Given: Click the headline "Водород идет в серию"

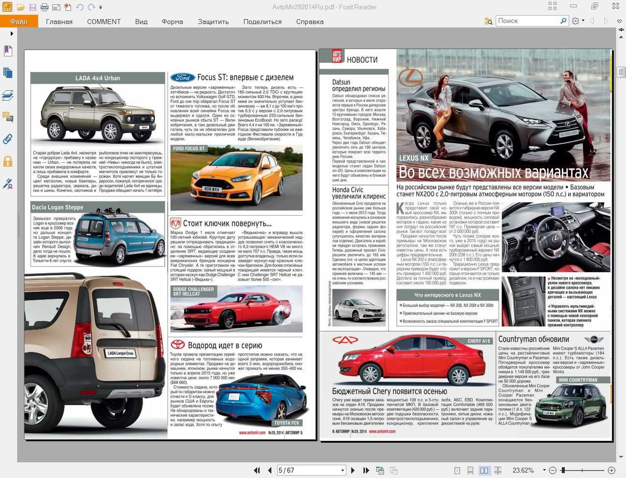Looking at the screenshot, I should click(x=225, y=345).
